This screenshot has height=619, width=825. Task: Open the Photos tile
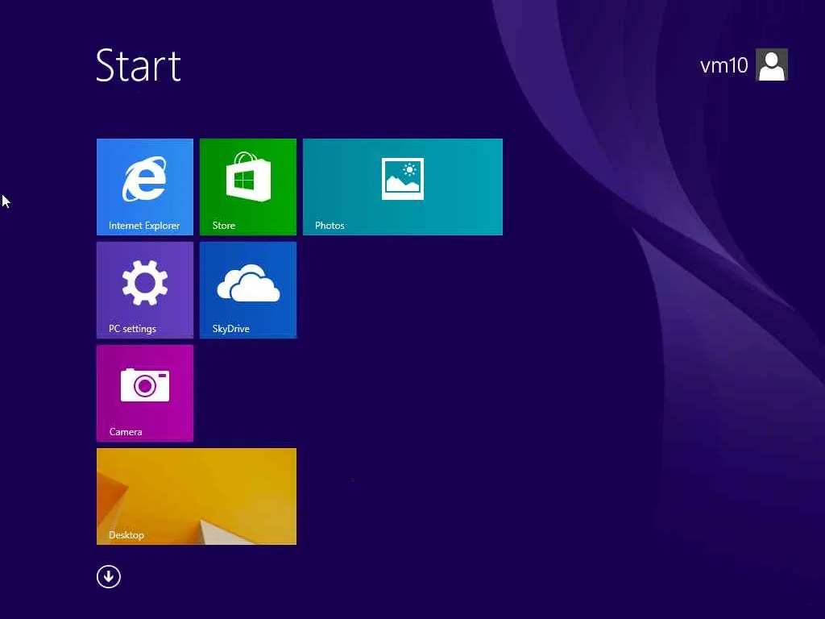[x=403, y=187]
